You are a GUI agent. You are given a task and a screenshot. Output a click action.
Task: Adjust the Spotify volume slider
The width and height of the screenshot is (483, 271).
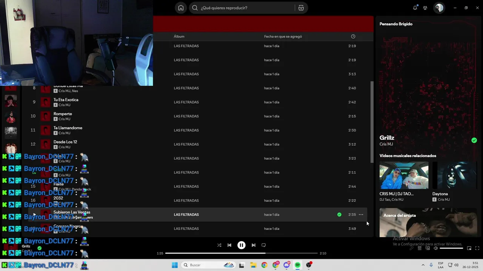click(451, 248)
